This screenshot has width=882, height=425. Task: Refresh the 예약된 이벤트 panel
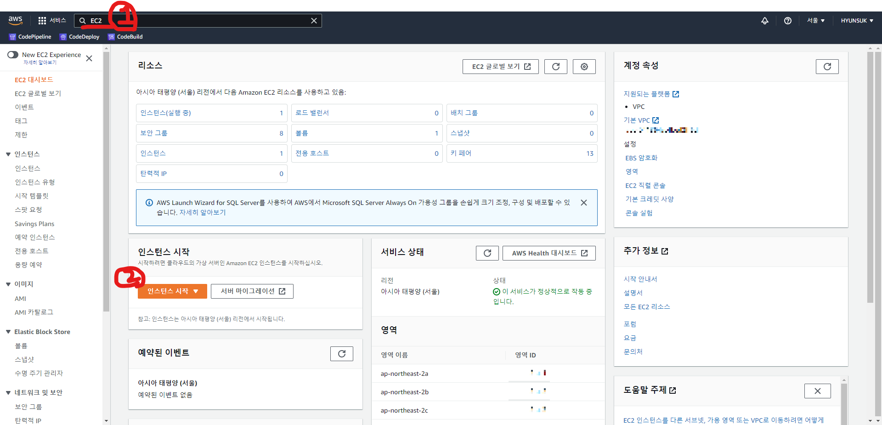point(342,354)
